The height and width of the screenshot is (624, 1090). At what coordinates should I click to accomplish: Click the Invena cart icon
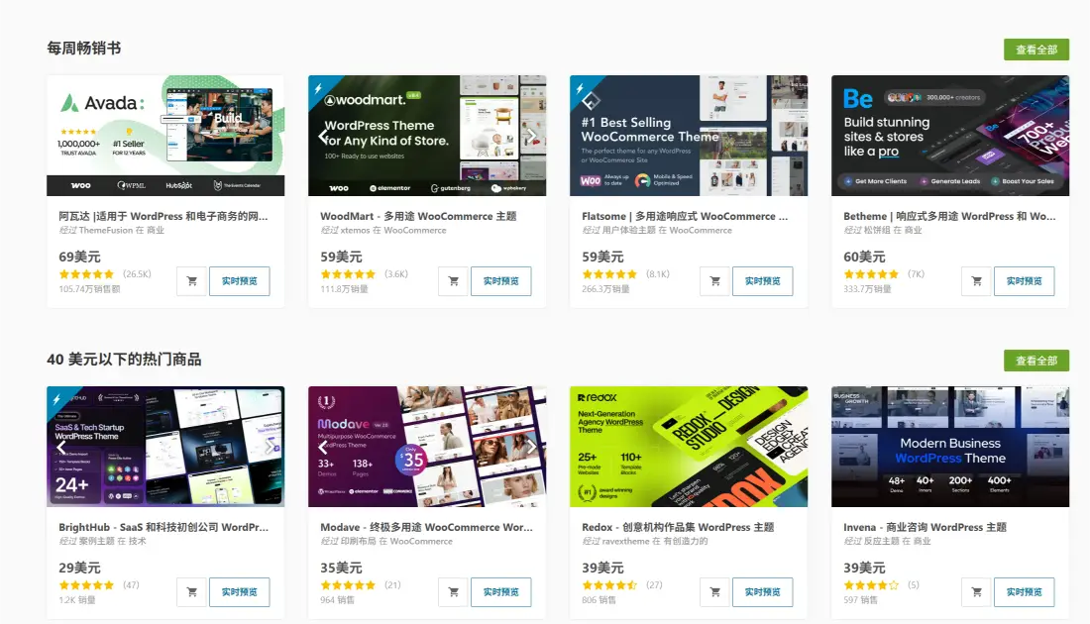(976, 592)
